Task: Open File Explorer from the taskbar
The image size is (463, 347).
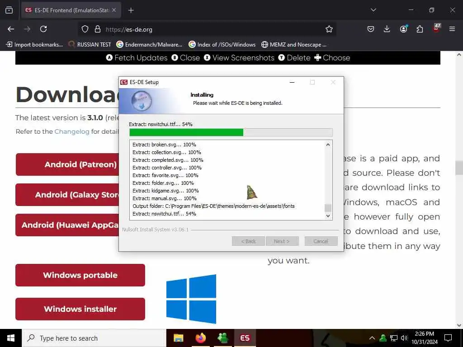Action: point(178,338)
